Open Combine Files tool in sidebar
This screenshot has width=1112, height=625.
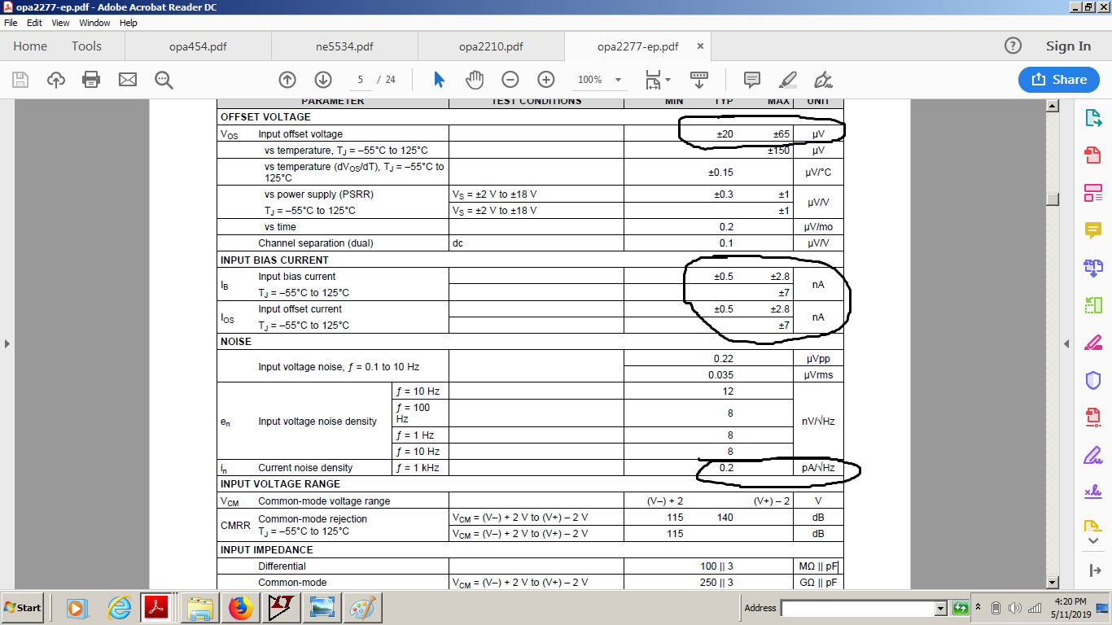pos(1093,267)
